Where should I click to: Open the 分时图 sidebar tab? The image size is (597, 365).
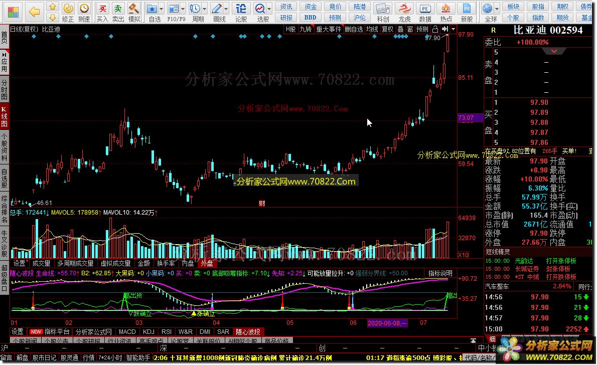[x=4, y=89]
